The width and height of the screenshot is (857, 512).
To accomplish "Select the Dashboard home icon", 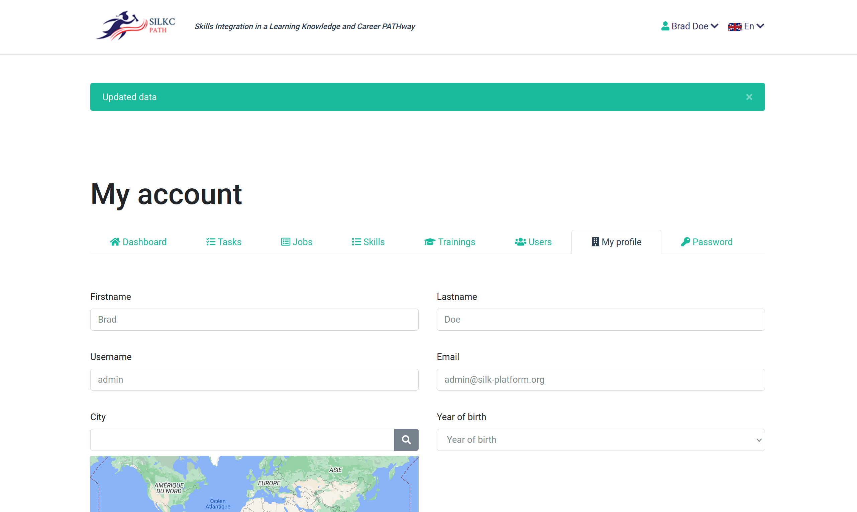I will 115,241.
